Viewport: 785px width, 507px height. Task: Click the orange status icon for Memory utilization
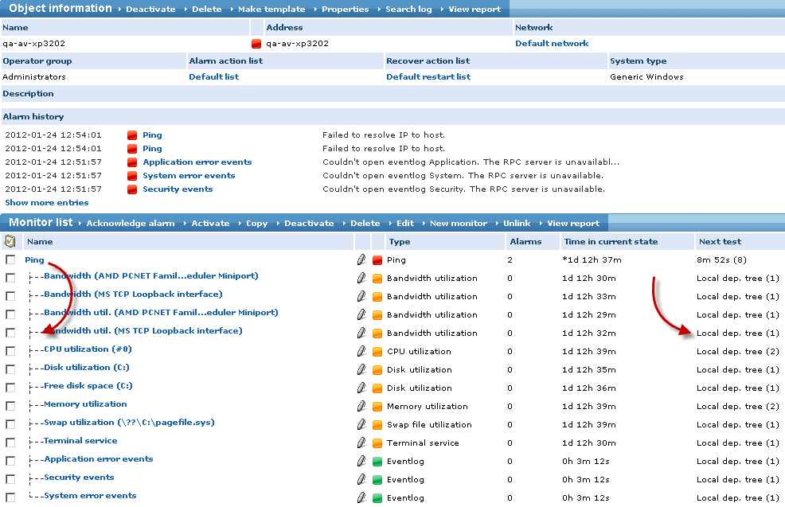click(377, 407)
